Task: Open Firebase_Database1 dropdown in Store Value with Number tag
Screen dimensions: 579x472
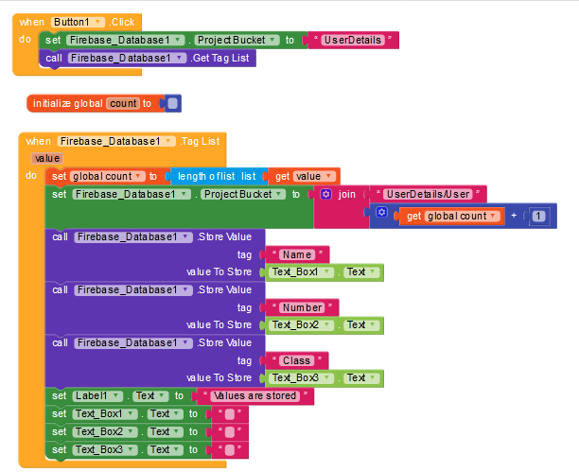Action: click(x=133, y=290)
